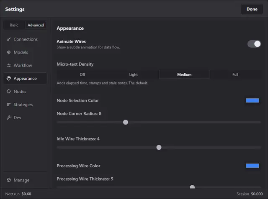Click the Processing Wire Color label

point(78,166)
